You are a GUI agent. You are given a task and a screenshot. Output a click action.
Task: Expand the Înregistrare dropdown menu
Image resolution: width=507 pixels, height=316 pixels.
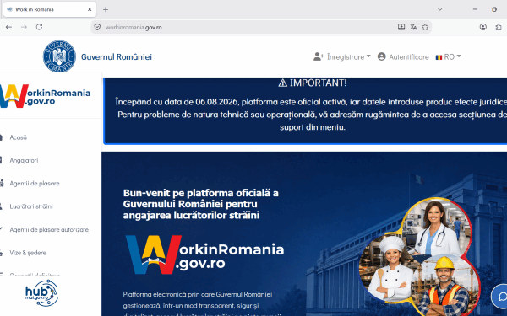pyautogui.click(x=348, y=57)
